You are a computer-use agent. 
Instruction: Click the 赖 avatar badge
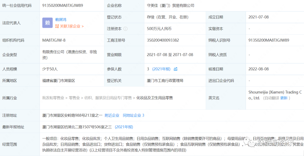(x=48, y=23)
